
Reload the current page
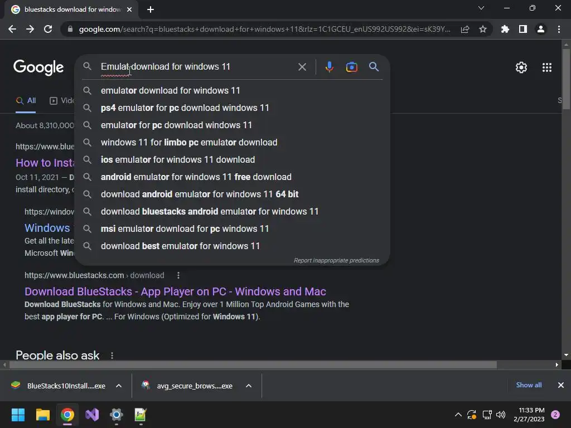pos(48,29)
